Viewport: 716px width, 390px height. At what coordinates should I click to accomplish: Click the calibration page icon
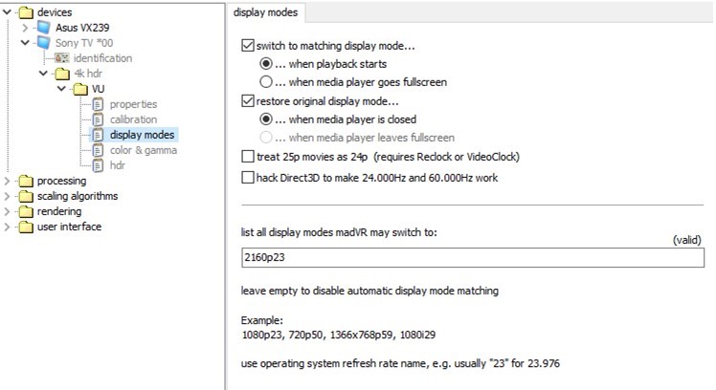point(98,119)
